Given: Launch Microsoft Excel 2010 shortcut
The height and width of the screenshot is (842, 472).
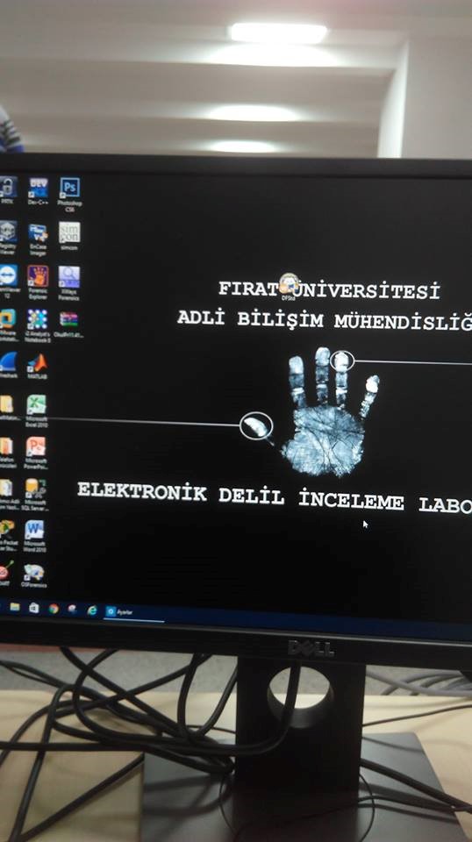Looking at the screenshot, I should pyautogui.click(x=37, y=410).
